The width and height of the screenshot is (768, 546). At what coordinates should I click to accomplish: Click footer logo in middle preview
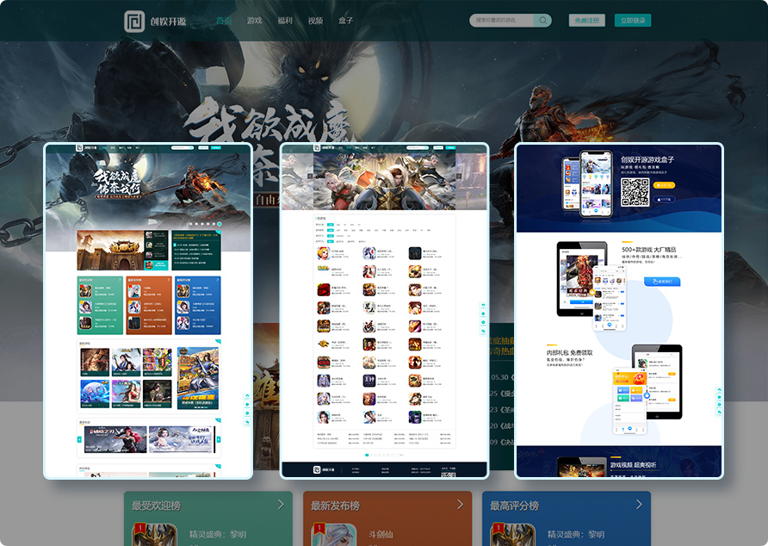pos(317,469)
